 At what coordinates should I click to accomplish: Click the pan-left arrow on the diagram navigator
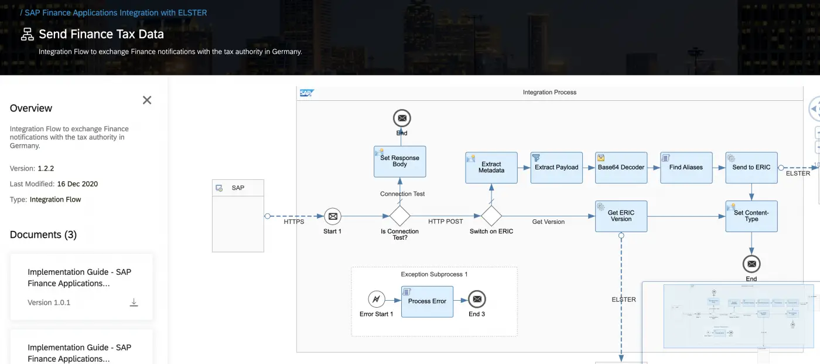[815, 110]
